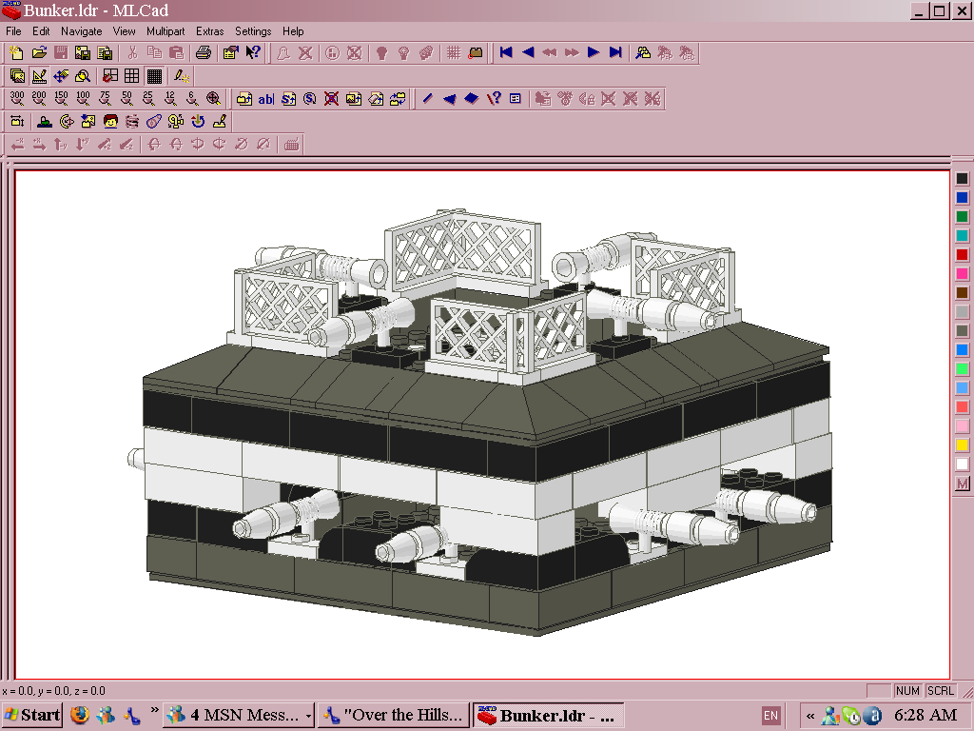This screenshot has width=974, height=731.
Task: Pick the yellow color swatch
Action: click(x=963, y=445)
